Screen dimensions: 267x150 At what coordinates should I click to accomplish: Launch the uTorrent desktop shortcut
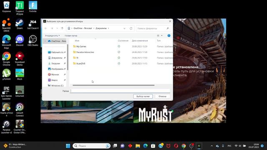pos(7,75)
